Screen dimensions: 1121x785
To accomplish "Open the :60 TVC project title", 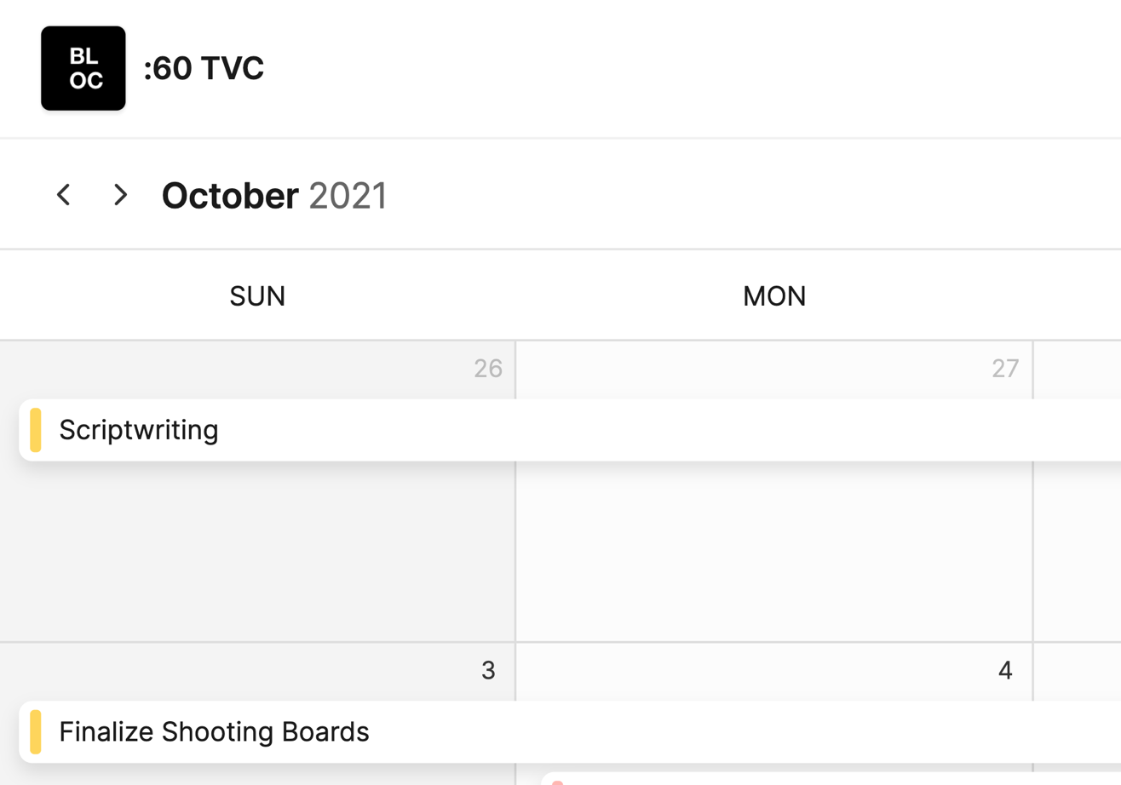I will (x=204, y=69).
